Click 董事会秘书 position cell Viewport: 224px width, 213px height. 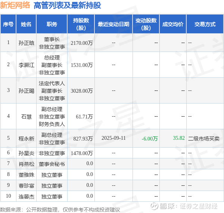pyautogui.click(x=52, y=164)
